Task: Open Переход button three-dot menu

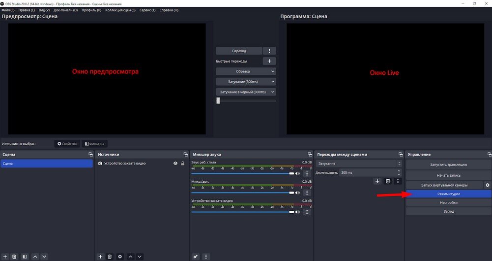Action: [x=269, y=51]
